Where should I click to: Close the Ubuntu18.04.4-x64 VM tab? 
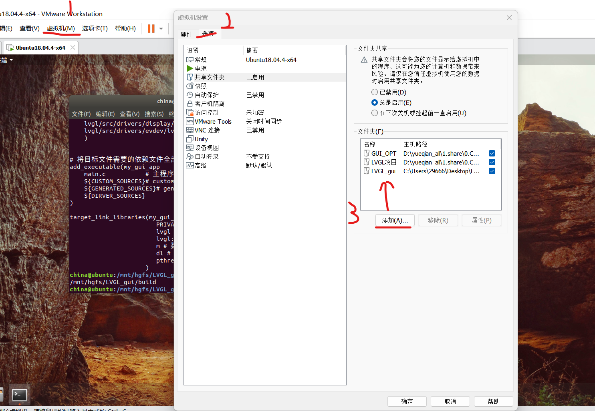[x=73, y=47]
